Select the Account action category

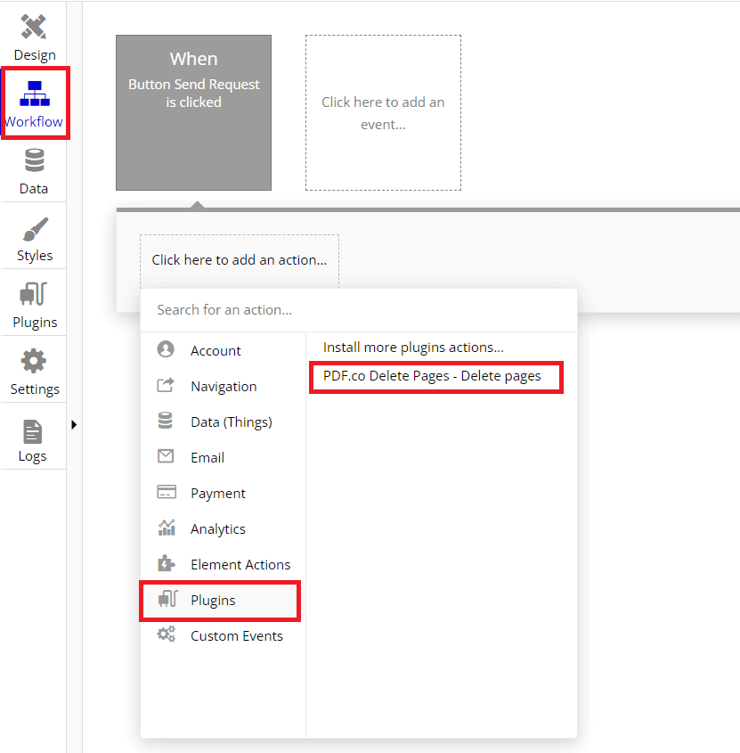(x=215, y=351)
